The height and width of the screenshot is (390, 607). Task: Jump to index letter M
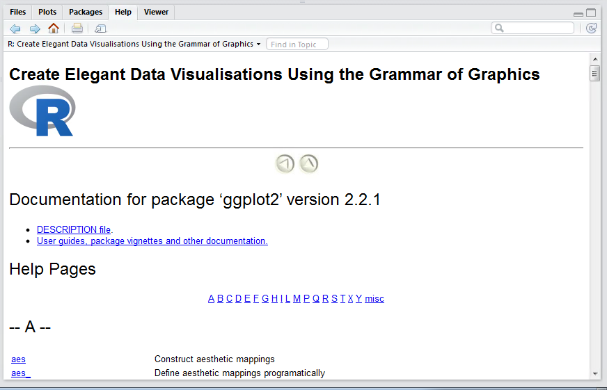click(x=297, y=298)
